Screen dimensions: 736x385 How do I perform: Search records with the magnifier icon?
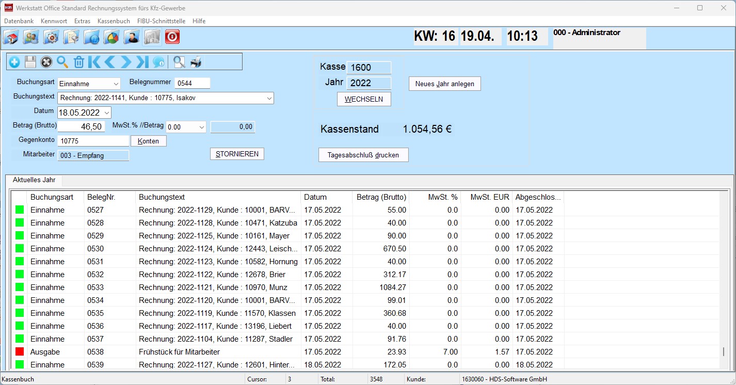[x=62, y=62]
